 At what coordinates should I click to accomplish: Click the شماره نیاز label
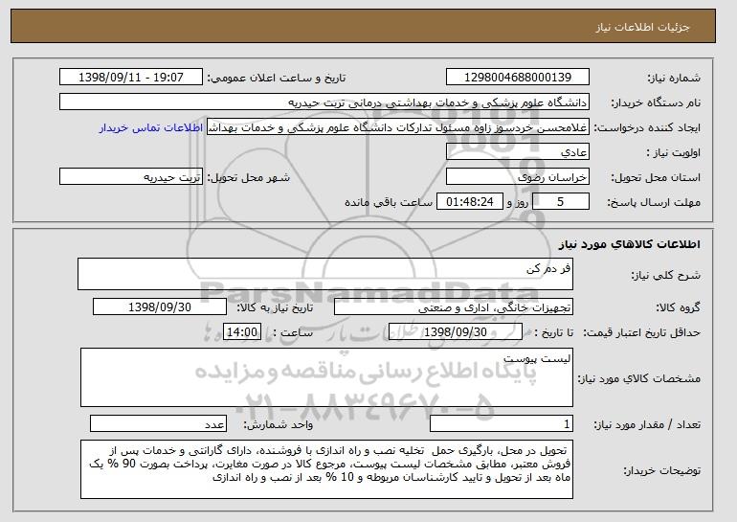click(x=674, y=78)
